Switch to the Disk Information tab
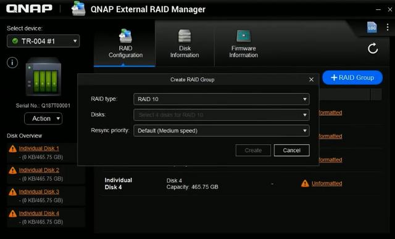Image resolution: width=395 pixels, height=239 pixels. point(185,44)
